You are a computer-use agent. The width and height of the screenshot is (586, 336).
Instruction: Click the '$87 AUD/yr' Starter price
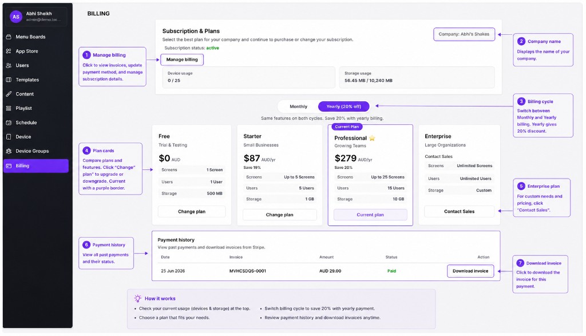pos(259,159)
